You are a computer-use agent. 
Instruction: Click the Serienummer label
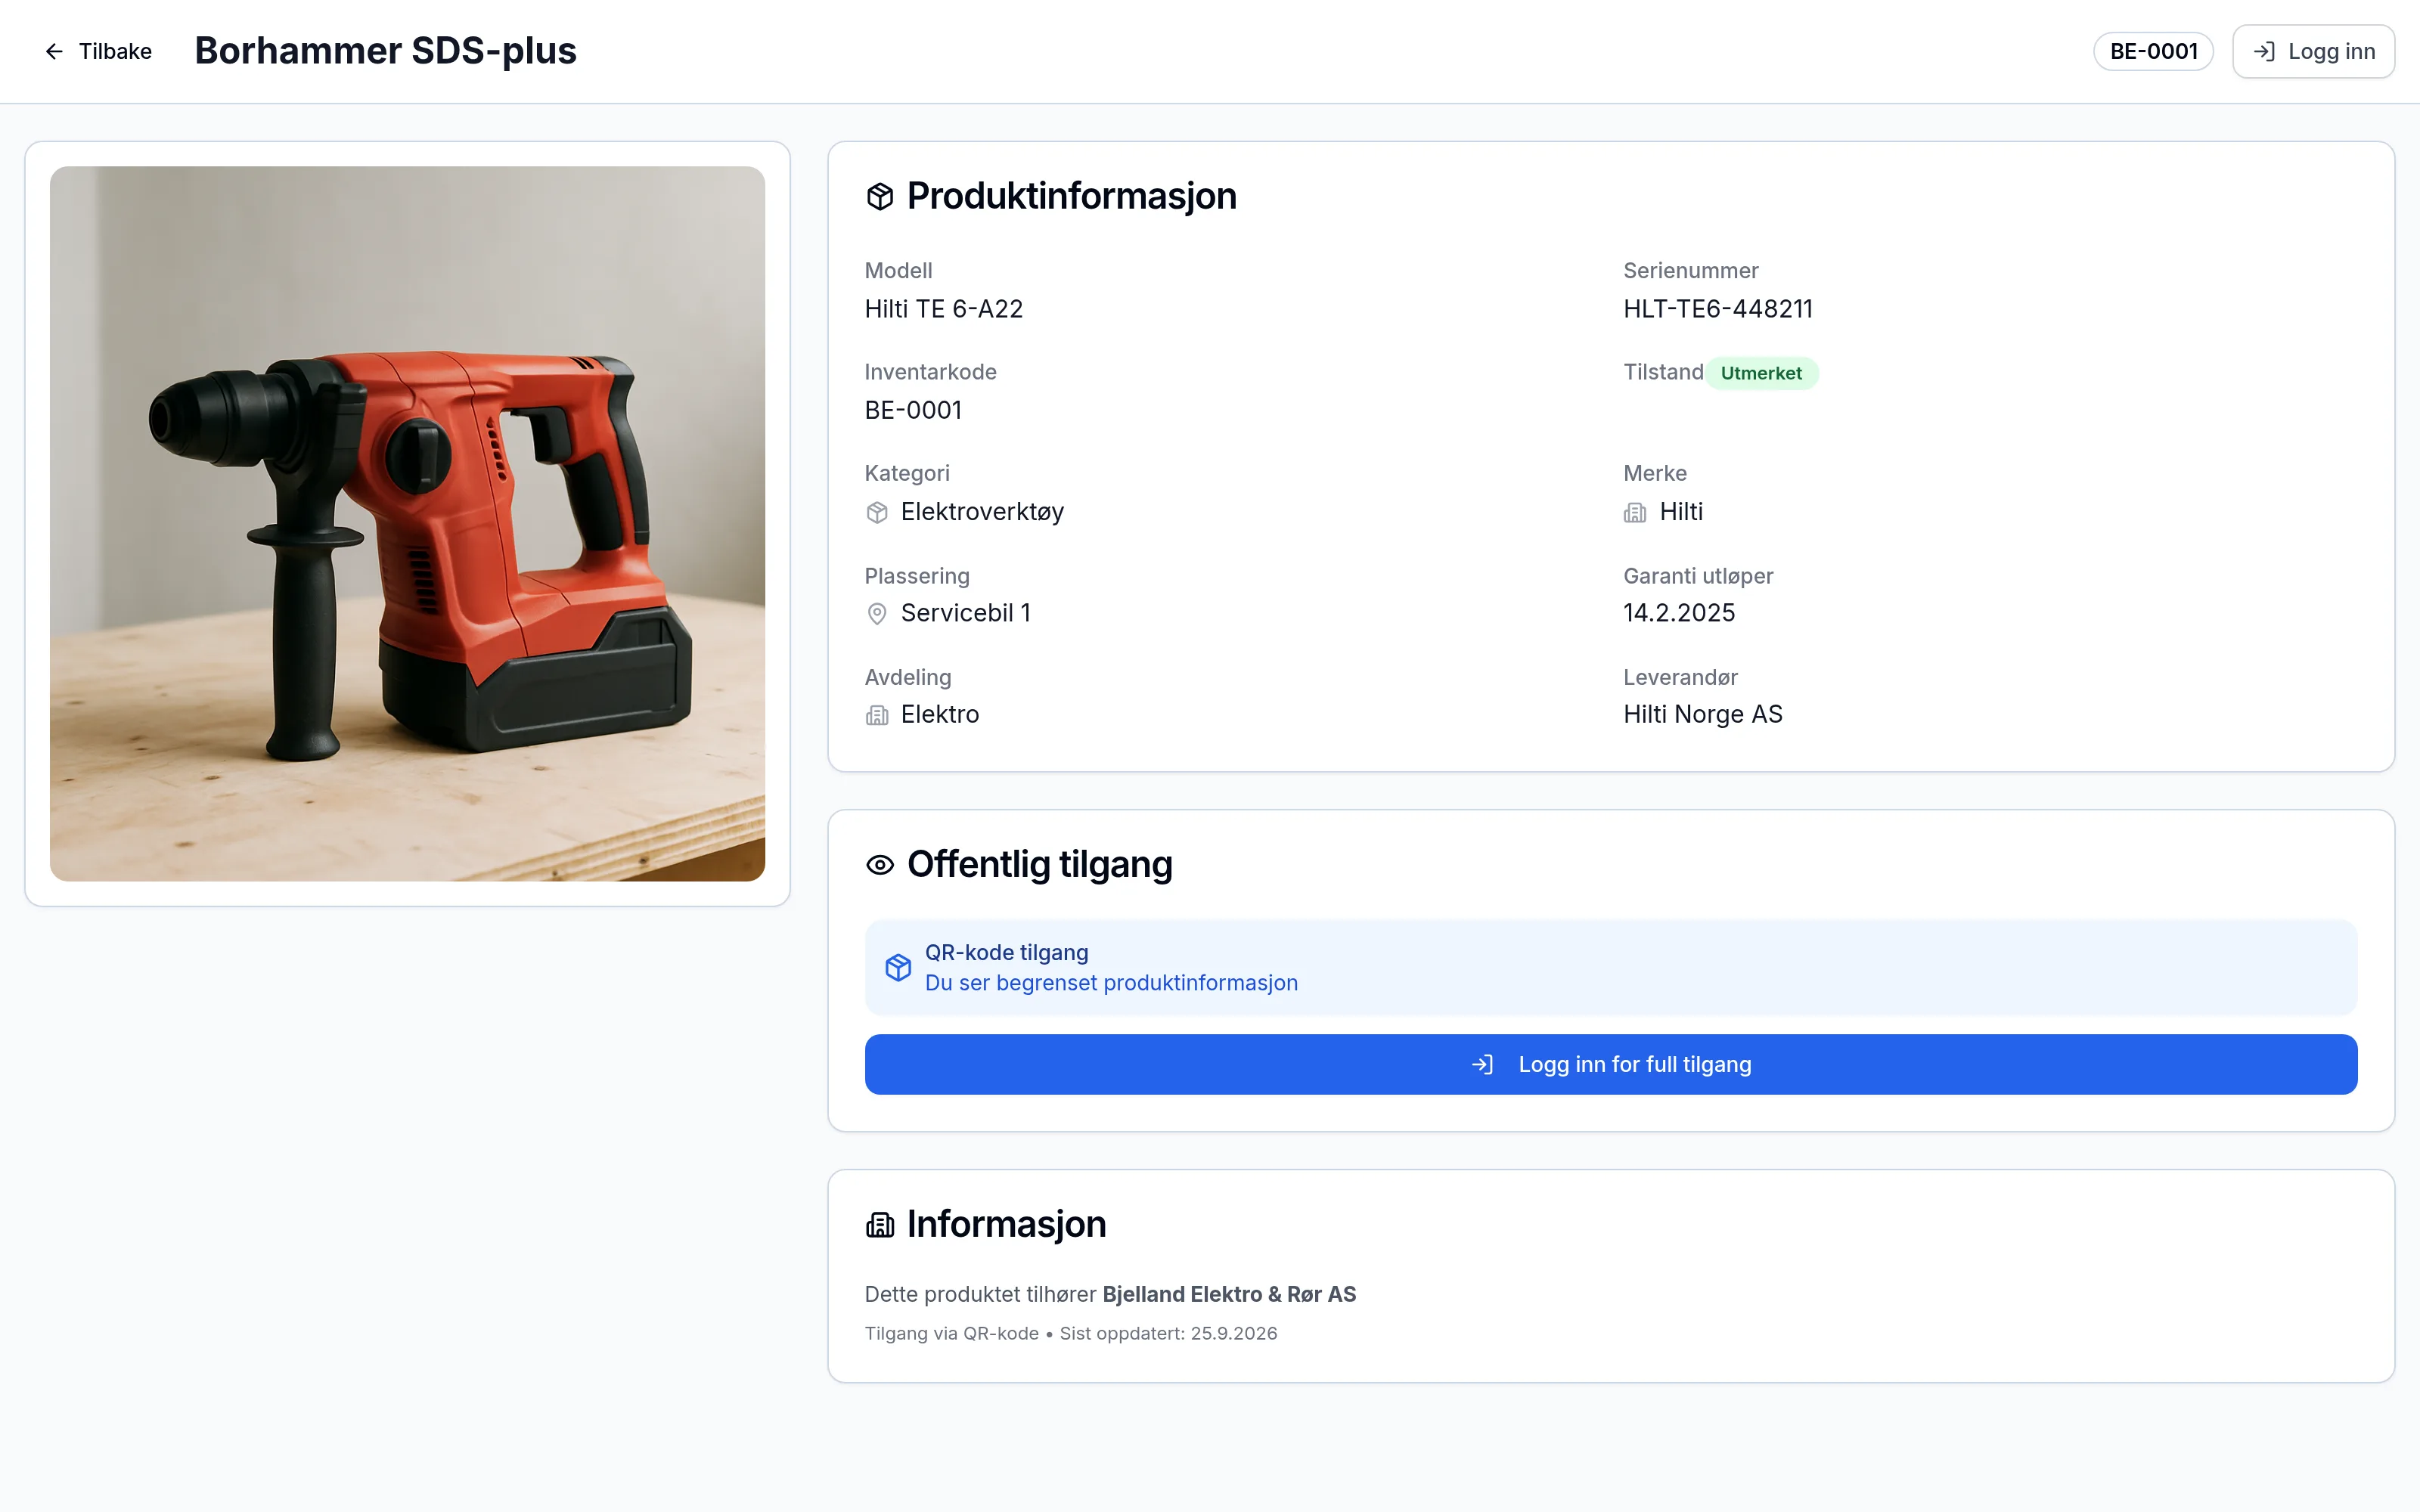click(x=1691, y=271)
